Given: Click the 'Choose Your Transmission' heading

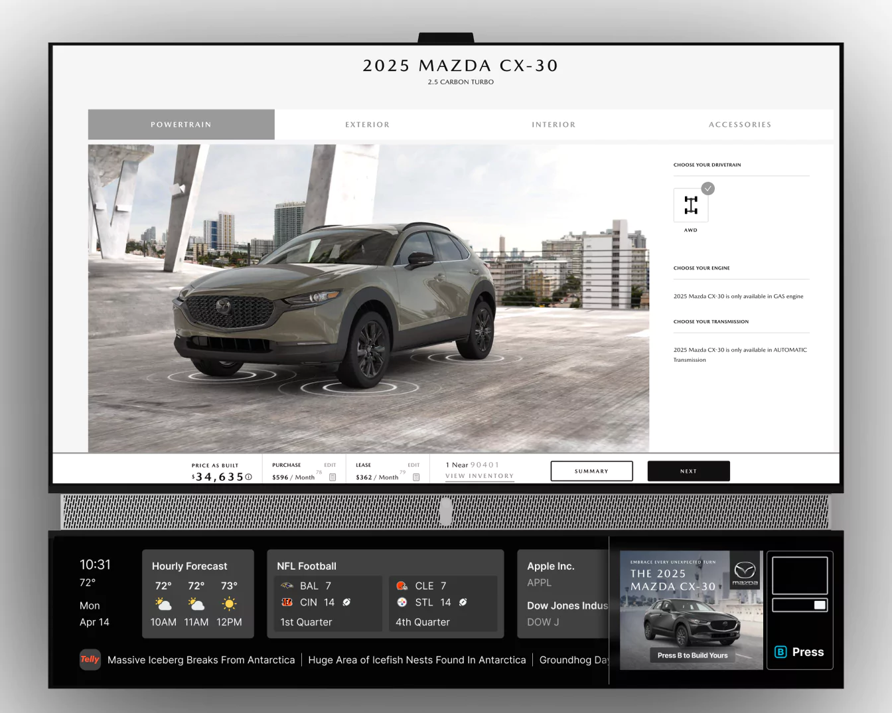Looking at the screenshot, I should (x=711, y=321).
